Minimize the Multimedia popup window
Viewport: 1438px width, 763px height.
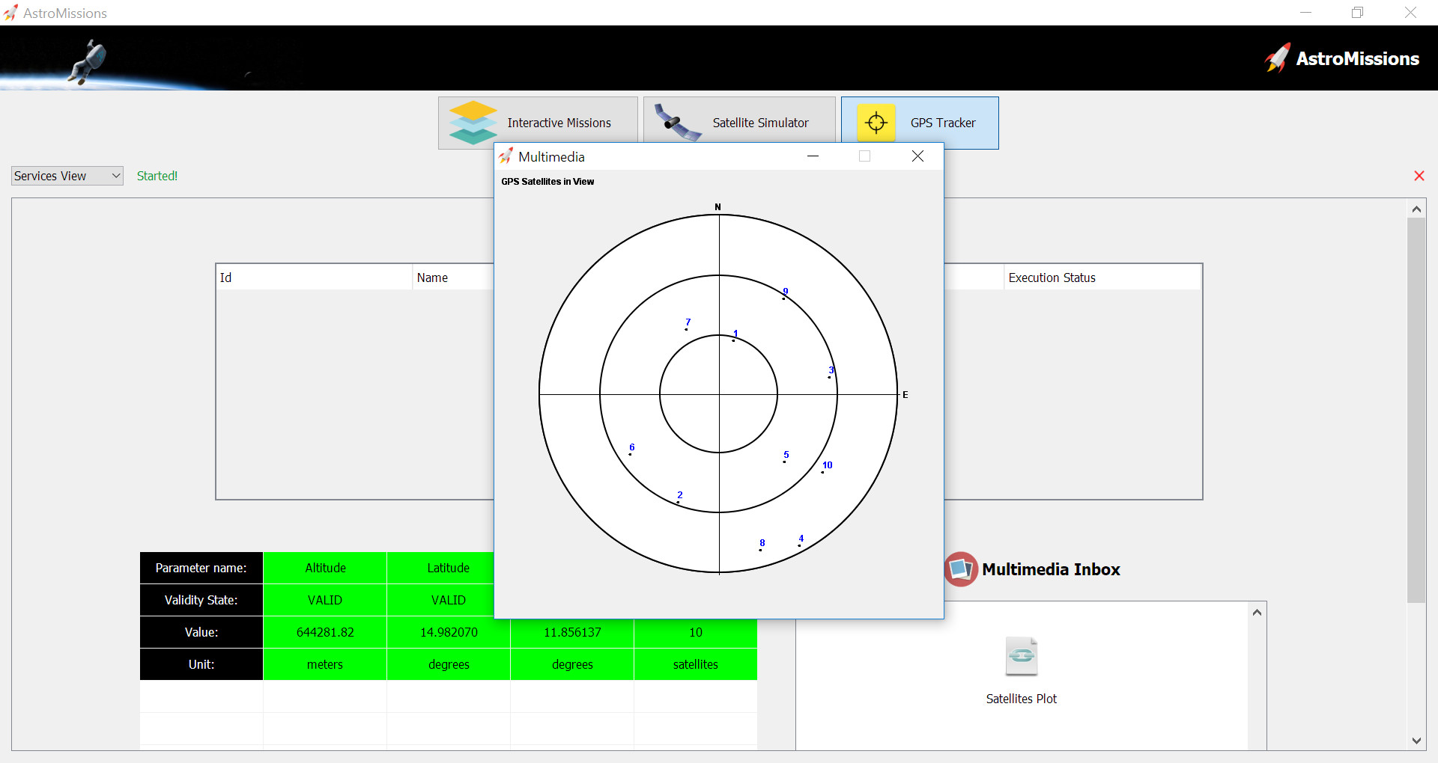coord(813,156)
